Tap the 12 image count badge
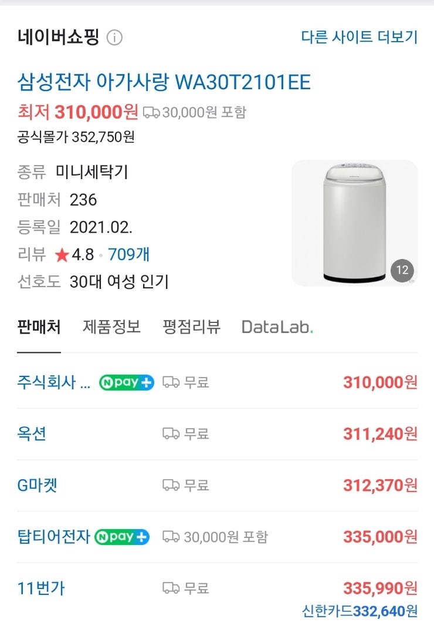Screen dimensions: 434x636 tap(402, 270)
